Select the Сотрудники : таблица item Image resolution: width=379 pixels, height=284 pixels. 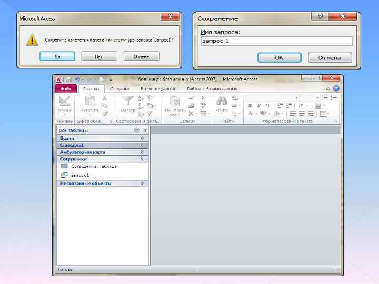(x=103, y=166)
